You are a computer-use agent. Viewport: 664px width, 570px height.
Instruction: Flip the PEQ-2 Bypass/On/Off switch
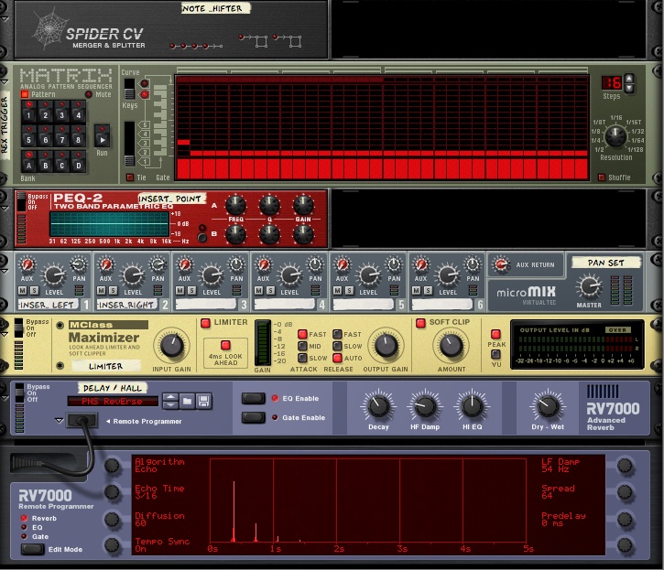coord(21,202)
